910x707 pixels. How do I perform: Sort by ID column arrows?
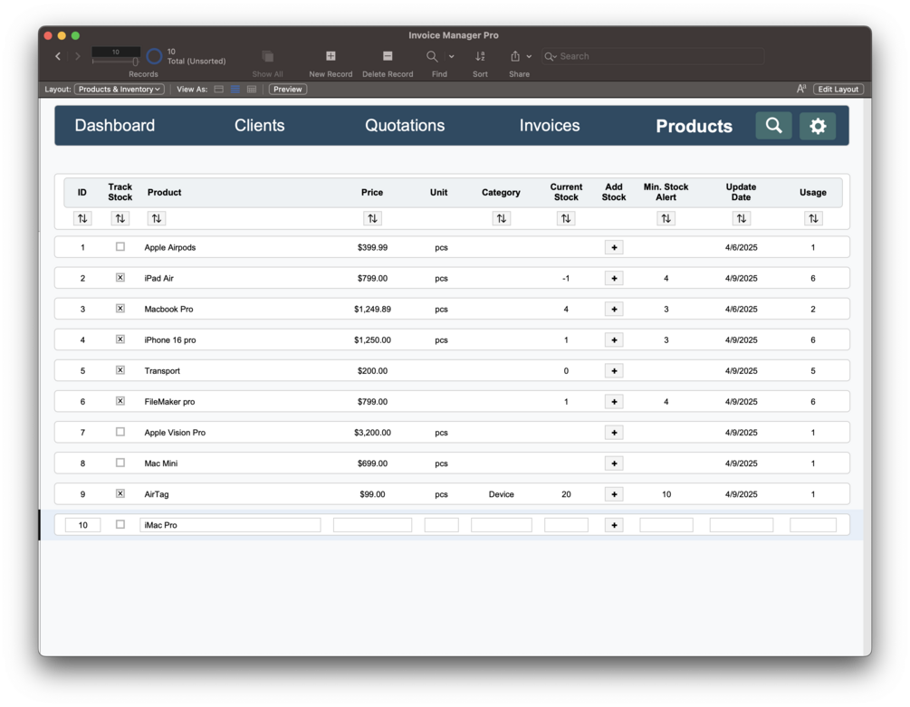(x=82, y=219)
